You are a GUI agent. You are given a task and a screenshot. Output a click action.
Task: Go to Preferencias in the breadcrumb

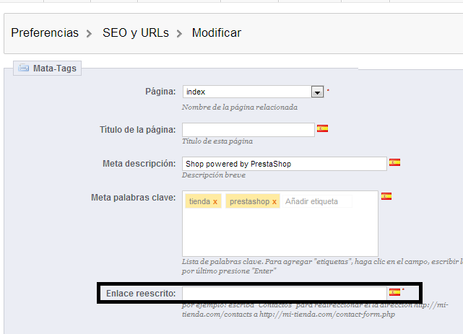[45, 33]
